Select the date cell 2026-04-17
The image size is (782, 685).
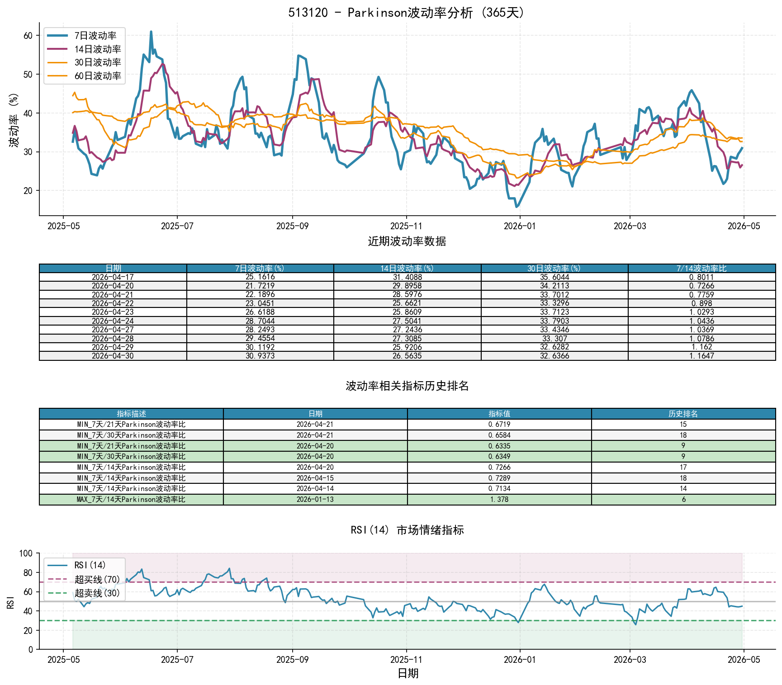click(113, 277)
